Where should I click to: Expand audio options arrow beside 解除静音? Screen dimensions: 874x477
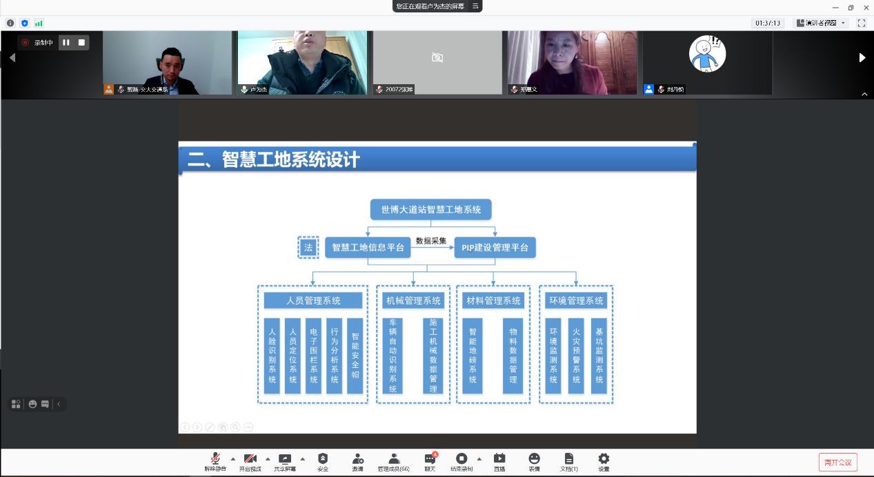232,458
